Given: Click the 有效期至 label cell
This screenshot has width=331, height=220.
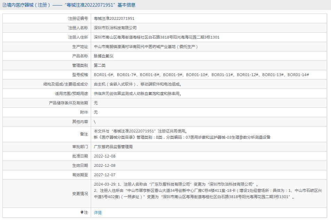Looking at the screenshot, I should (47, 175).
